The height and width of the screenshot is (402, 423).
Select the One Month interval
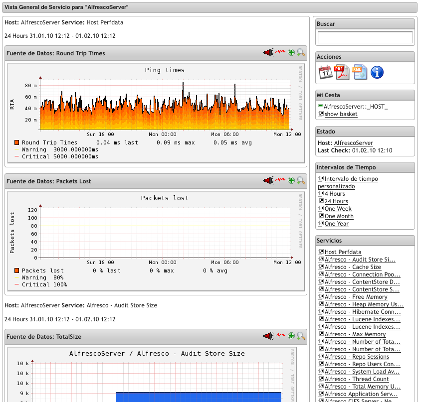[339, 216]
